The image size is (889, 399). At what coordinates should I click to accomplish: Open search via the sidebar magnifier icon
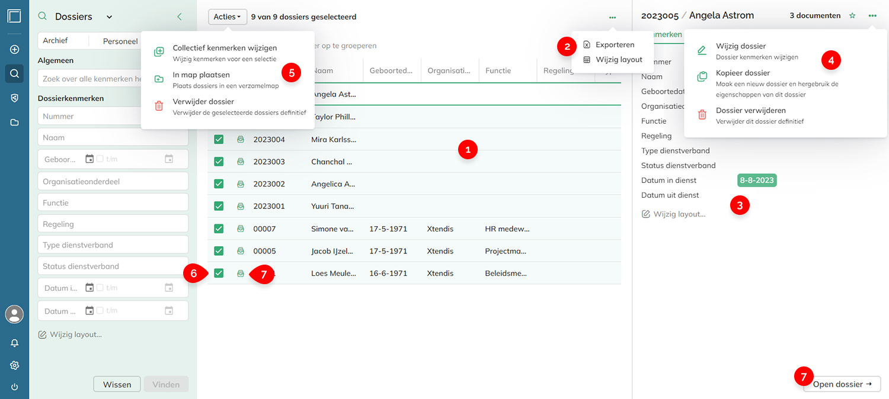click(x=15, y=74)
